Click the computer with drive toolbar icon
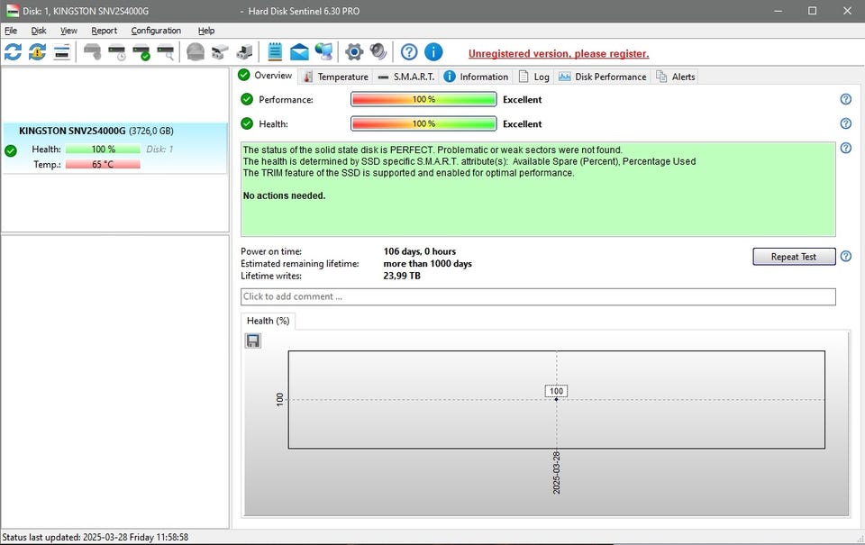This screenshot has height=545, width=865. tap(244, 52)
